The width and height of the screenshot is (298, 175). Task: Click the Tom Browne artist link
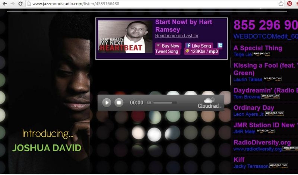pos(247,97)
